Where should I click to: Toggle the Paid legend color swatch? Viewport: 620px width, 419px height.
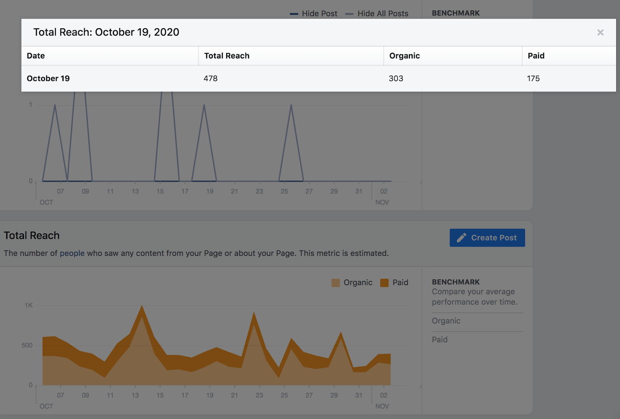[x=384, y=283]
